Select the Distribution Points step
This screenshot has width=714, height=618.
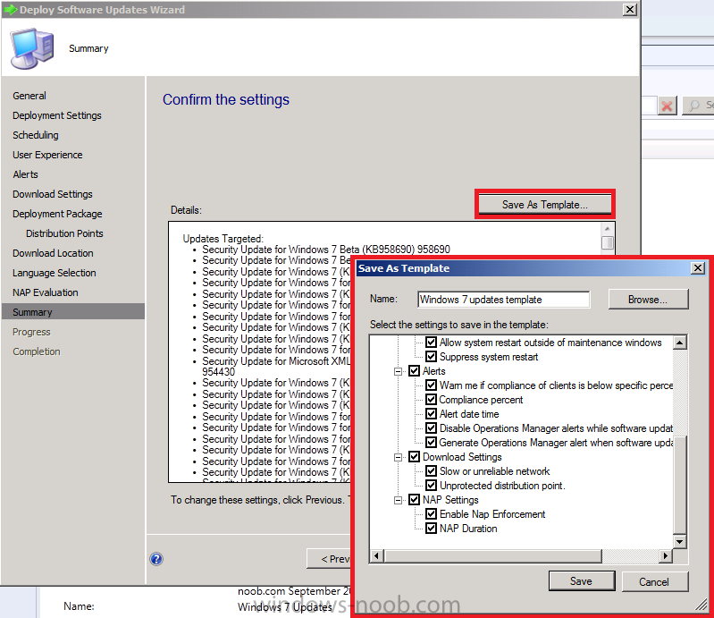64,233
